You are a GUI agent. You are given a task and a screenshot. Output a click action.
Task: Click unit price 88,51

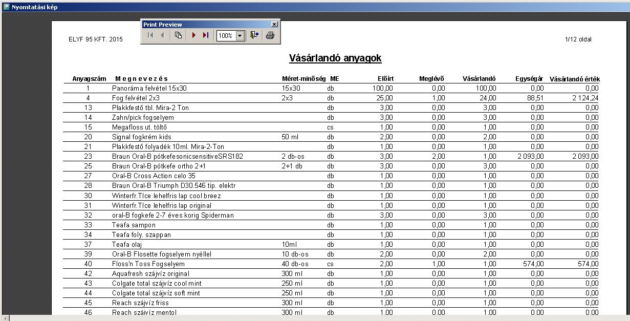pyautogui.click(x=535, y=98)
